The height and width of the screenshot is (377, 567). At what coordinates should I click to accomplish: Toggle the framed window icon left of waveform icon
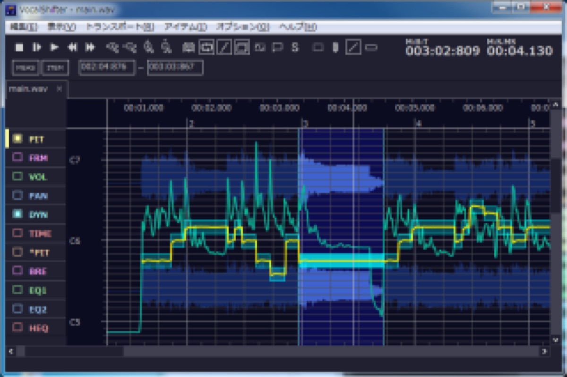tap(241, 47)
